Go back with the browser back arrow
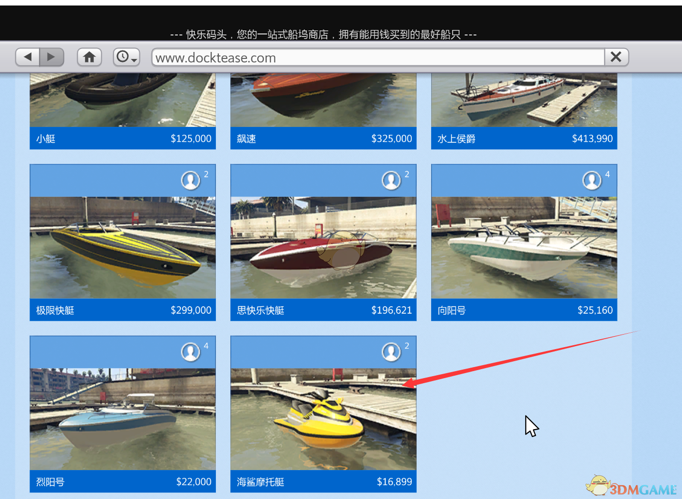 coord(27,57)
